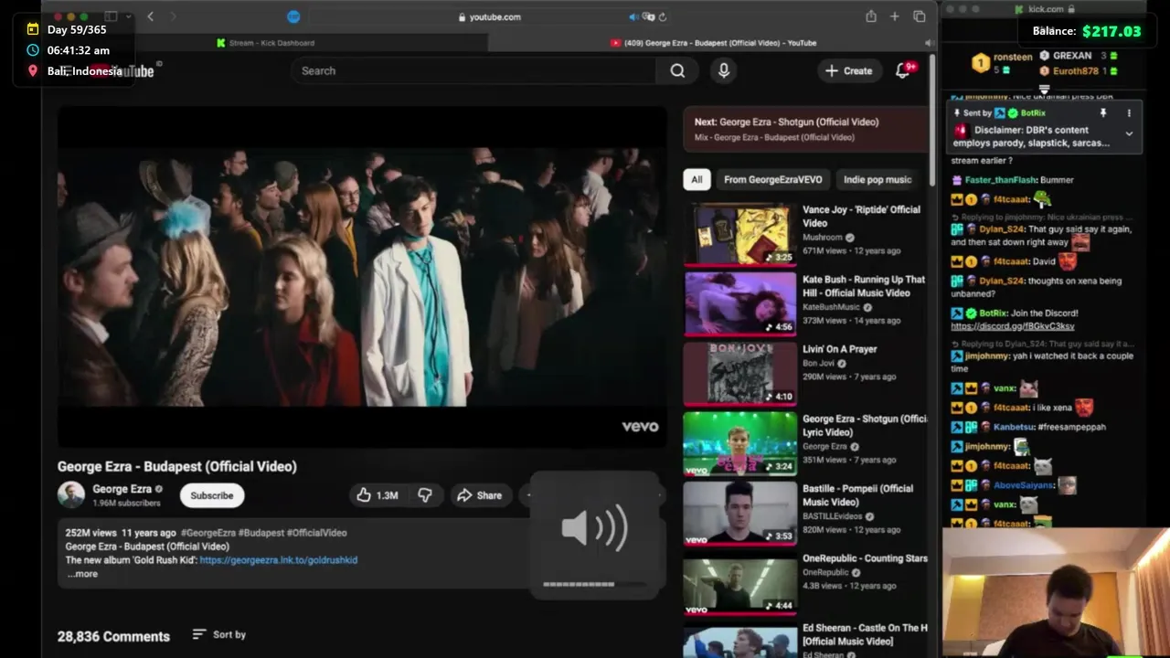1170x658 pixels.
Task: Show Safari tab overview icon
Action: 920,16
